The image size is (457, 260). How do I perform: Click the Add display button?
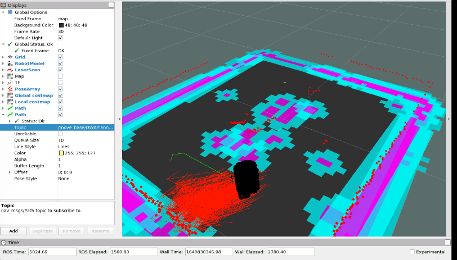point(14,231)
